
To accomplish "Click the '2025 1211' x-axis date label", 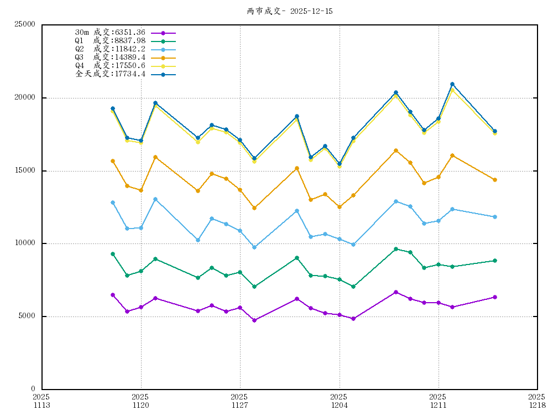I will tap(438, 401).
